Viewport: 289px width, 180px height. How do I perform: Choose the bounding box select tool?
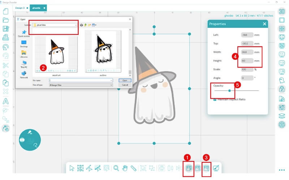click(x=80, y=168)
